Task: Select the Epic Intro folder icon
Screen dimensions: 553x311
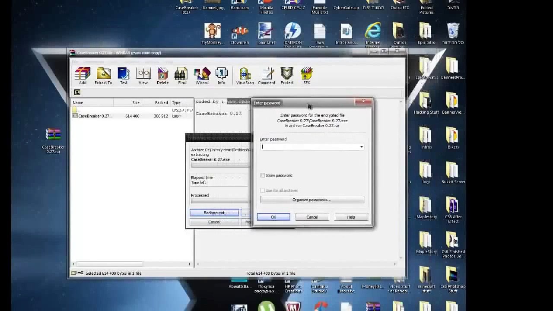Action: coord(426,34)
